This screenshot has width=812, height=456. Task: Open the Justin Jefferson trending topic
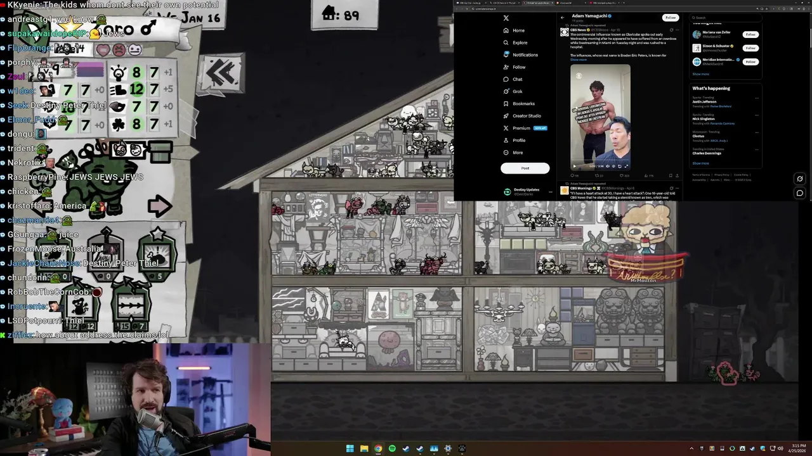[704, 101]
